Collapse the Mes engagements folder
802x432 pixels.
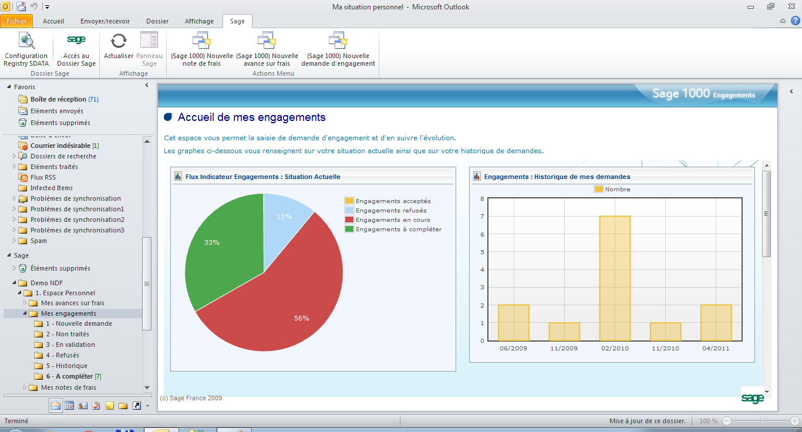(25, 314)
